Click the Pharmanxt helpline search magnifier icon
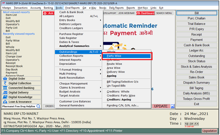This screenshot has width=220, height=135. pyautogui.click(x=38, y=106)
